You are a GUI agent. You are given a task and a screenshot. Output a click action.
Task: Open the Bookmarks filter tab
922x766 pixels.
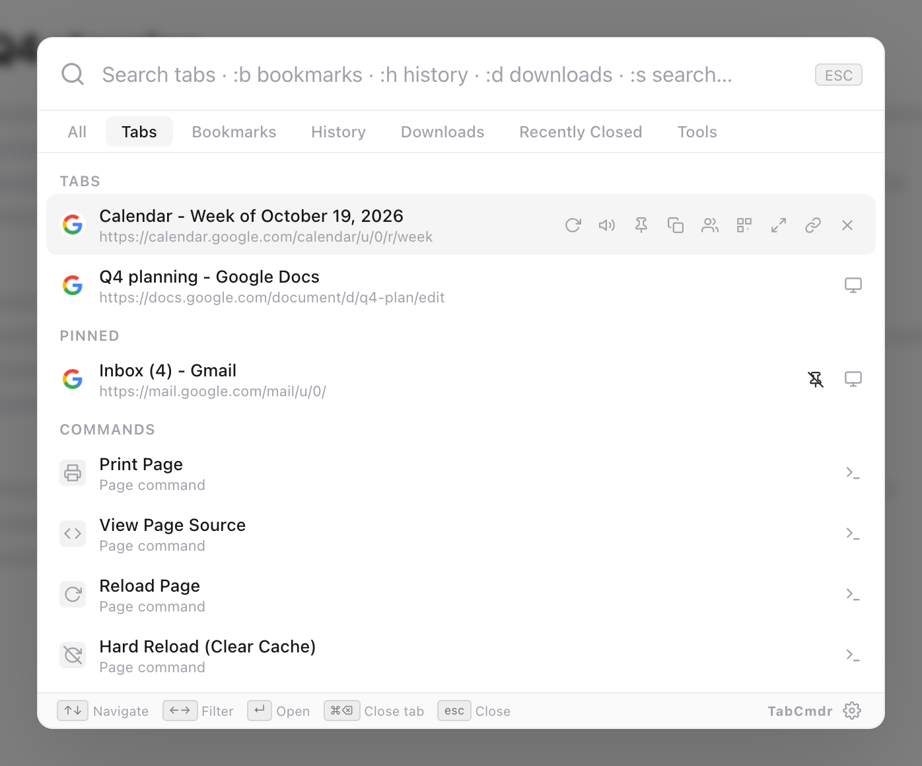pos(234,132)
